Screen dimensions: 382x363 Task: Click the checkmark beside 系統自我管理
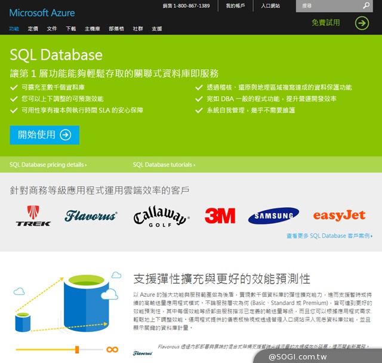(x=199, y=110)
